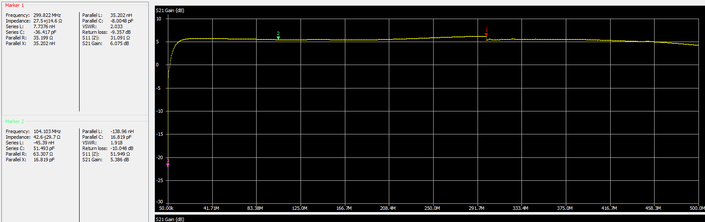705x222 pixels.
Task: Select Marker 1 S11 |Z| value 31.091 Ω
Action: (x=120, y=38)
